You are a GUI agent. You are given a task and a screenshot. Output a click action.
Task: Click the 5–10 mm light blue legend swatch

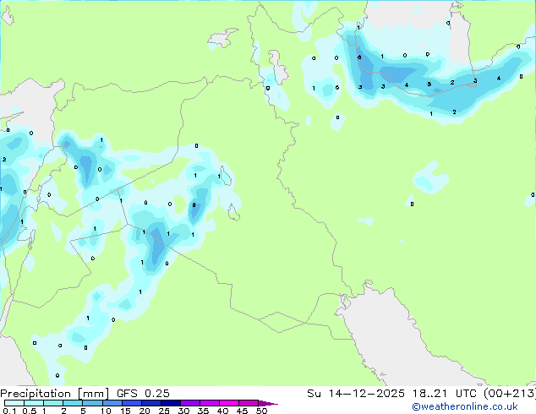click(92, 403)
